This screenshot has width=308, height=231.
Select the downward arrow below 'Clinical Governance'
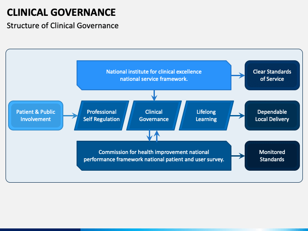[x=150, y=136]
